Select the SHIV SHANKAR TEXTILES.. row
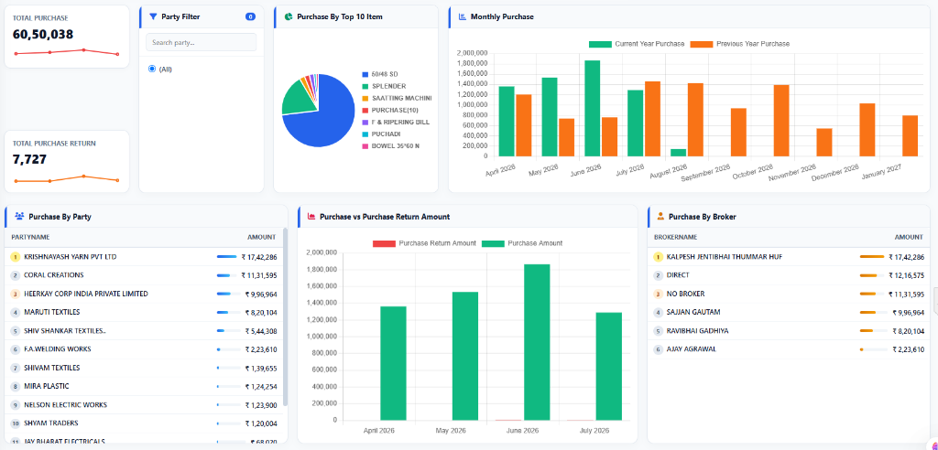The height and width of the screenshot is (450, 938). point(144,331)
